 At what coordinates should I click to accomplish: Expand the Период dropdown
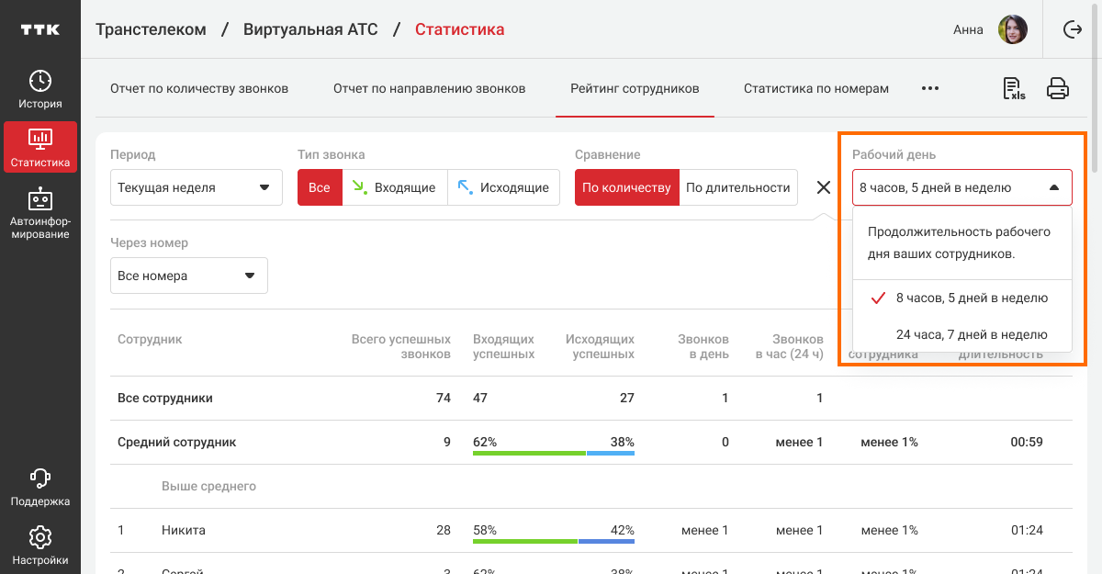[x=194, y=187]
